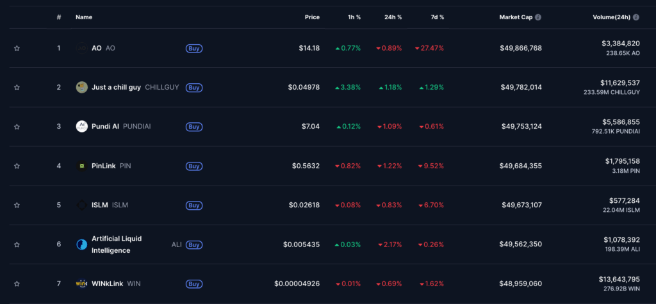Click the Just a chill guy logo
This screenshot has width=656, height=304.
tap(81, 88)
